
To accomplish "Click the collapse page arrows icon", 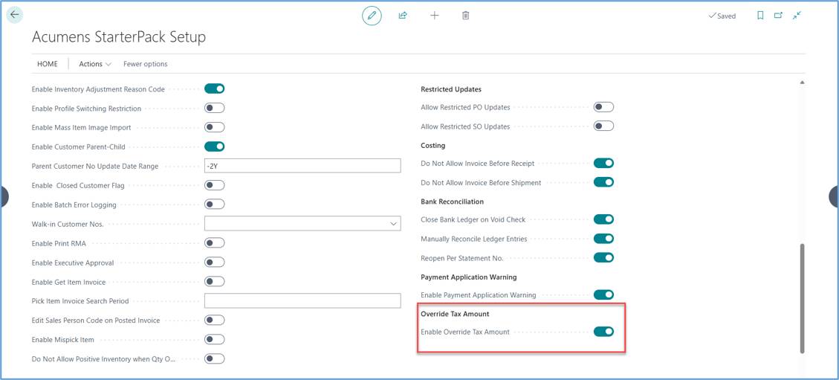I will [797, 16].
